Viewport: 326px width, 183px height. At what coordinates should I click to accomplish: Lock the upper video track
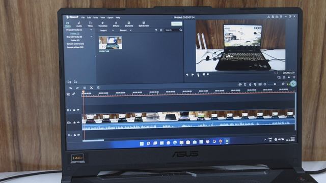[x=74, y=110]
